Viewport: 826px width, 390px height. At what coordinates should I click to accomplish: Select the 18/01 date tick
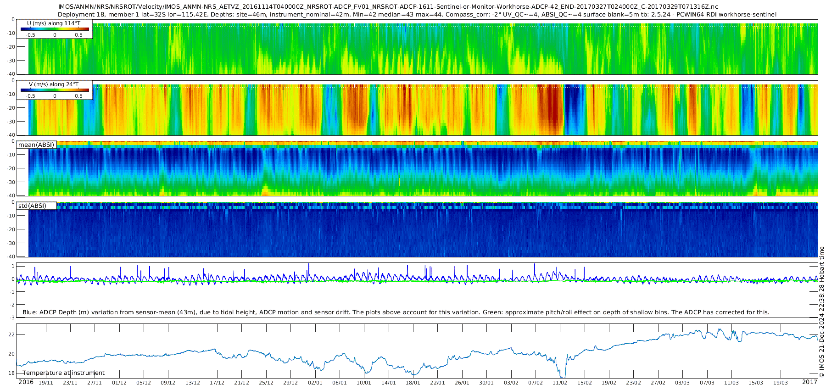pos(413,383)
